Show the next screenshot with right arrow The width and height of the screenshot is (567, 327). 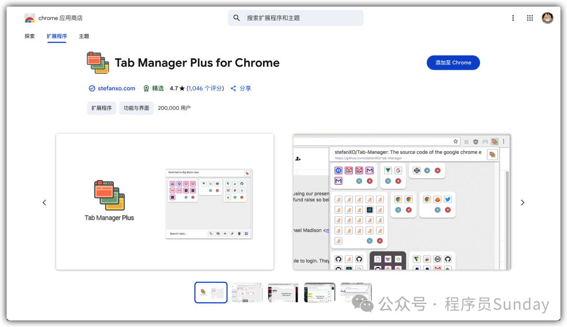pyautogui.click(x=522, y=203)
